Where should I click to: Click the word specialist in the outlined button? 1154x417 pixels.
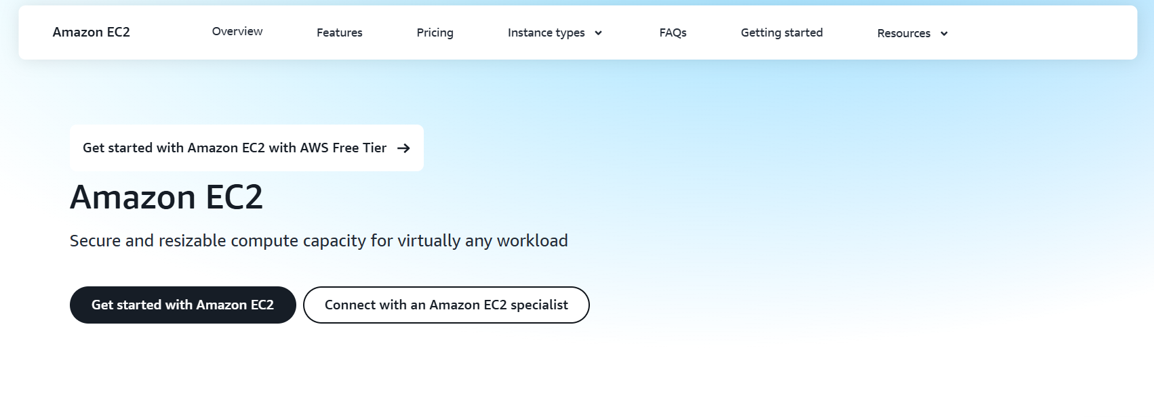(539, 305)
